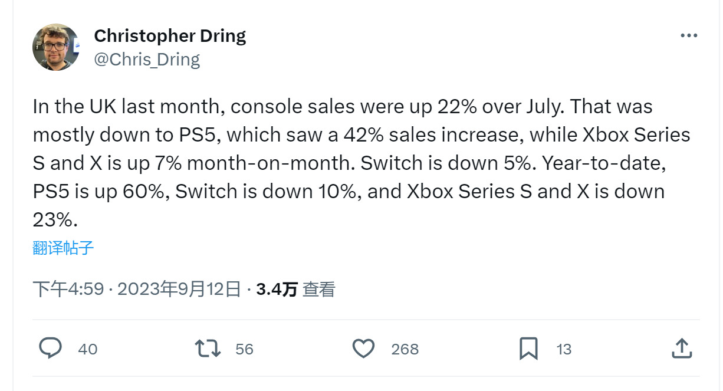
Task: Click Christopher Dring's profile avatar
Action: 56,47
